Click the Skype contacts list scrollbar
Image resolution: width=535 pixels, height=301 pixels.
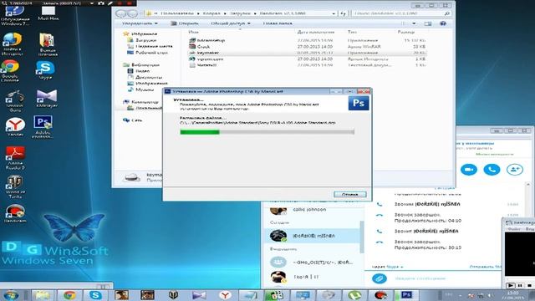point(362,237)
